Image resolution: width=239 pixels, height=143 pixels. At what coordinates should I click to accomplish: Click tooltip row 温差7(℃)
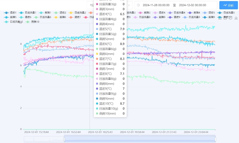point(110,59)
